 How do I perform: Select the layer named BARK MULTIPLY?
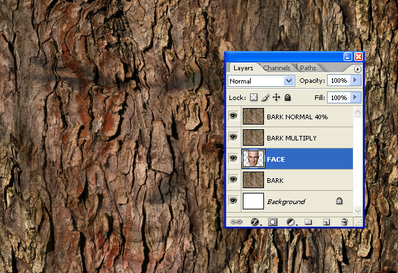pyautogui.click(x=292, y=138)
